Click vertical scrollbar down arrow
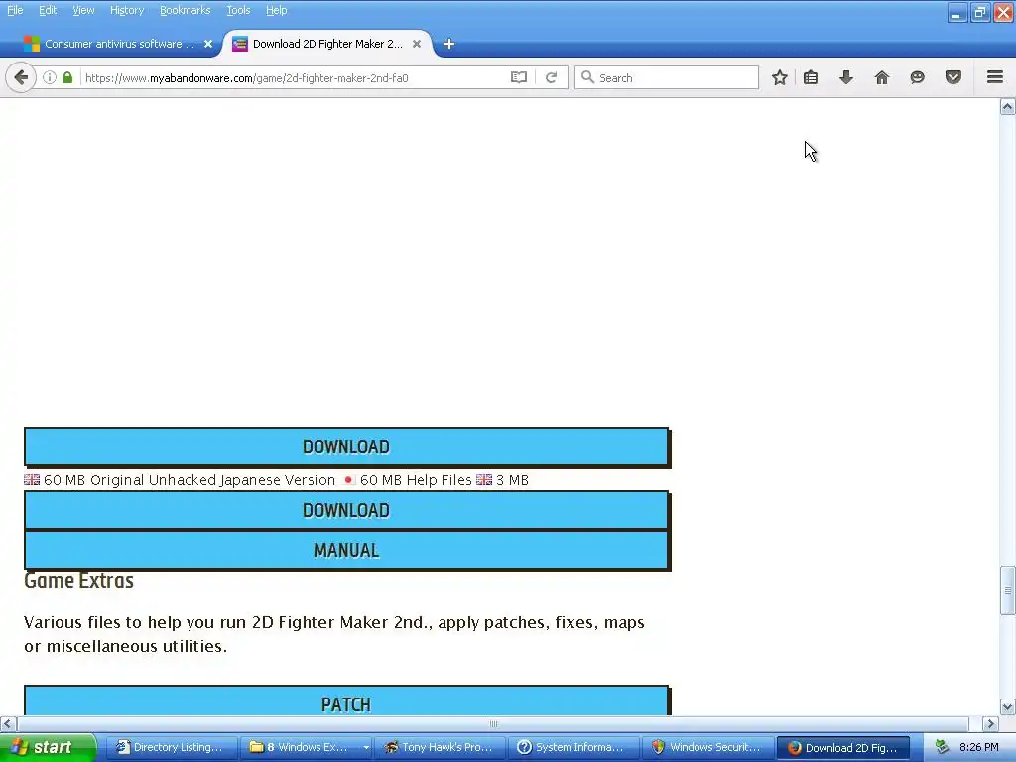1016x762 pixels. pos(1008,706)
